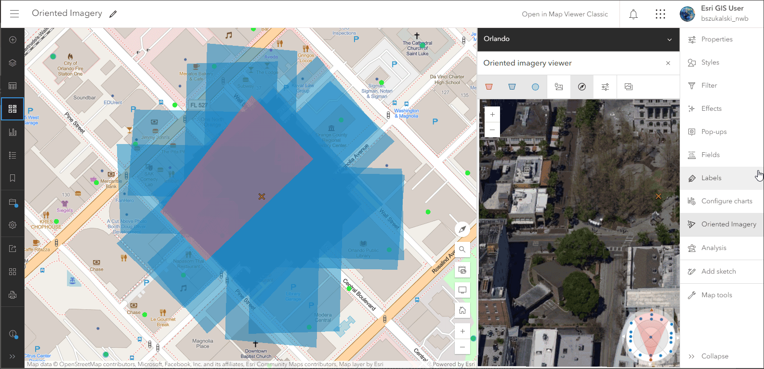The width and height of the screenshot is (764, 369).
Task: Zoom out on the oriented image
Action: [x=492, y=130]
